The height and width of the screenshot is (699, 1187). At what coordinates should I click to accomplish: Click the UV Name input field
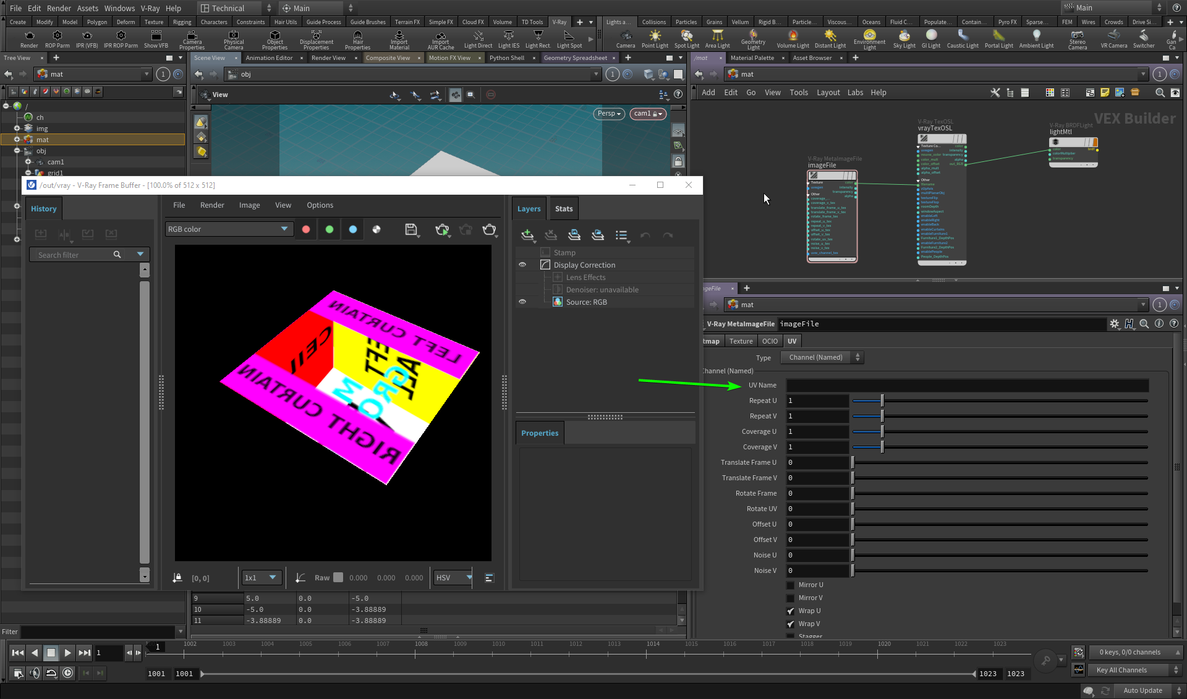[967, 385]
